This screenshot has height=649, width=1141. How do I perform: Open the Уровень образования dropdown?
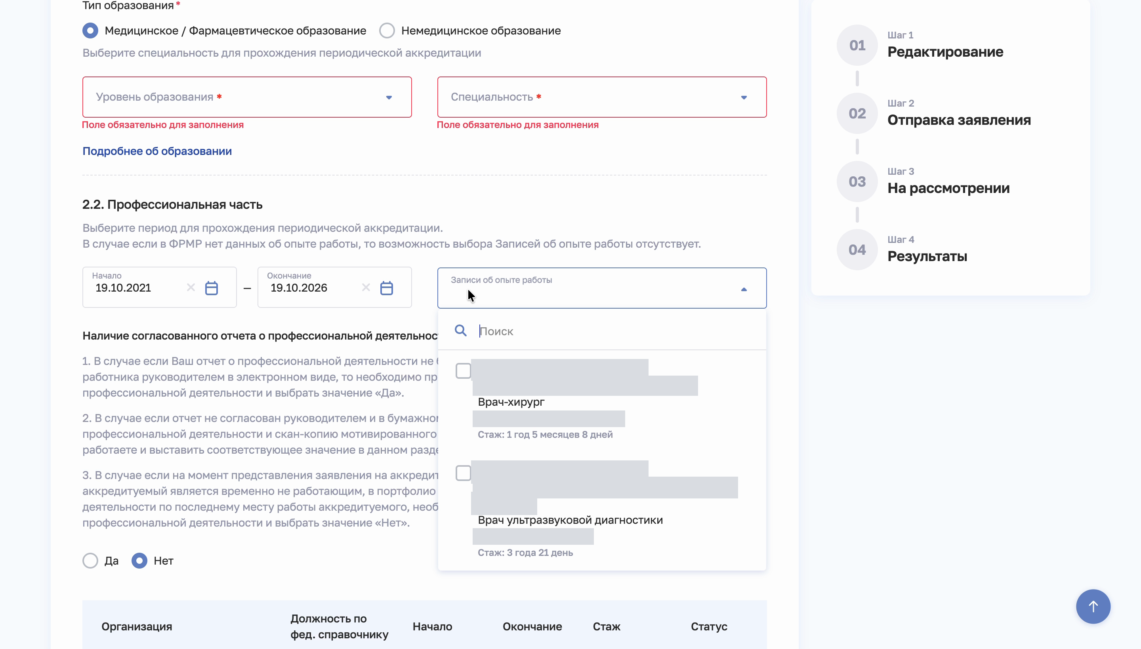point(247,97)
